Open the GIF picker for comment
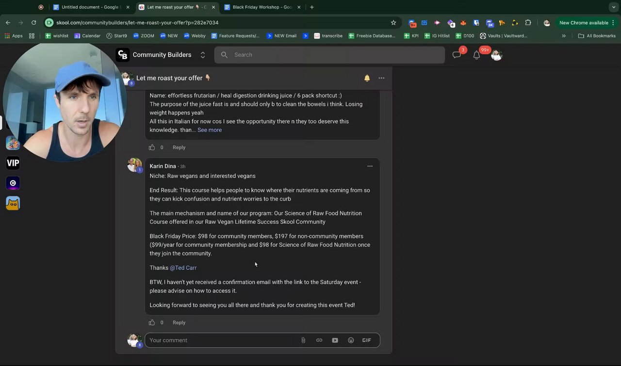 tap(367, 340)
